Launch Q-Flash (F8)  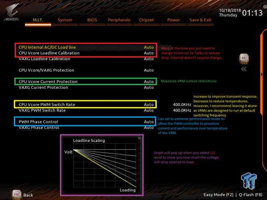pos(251,195)
